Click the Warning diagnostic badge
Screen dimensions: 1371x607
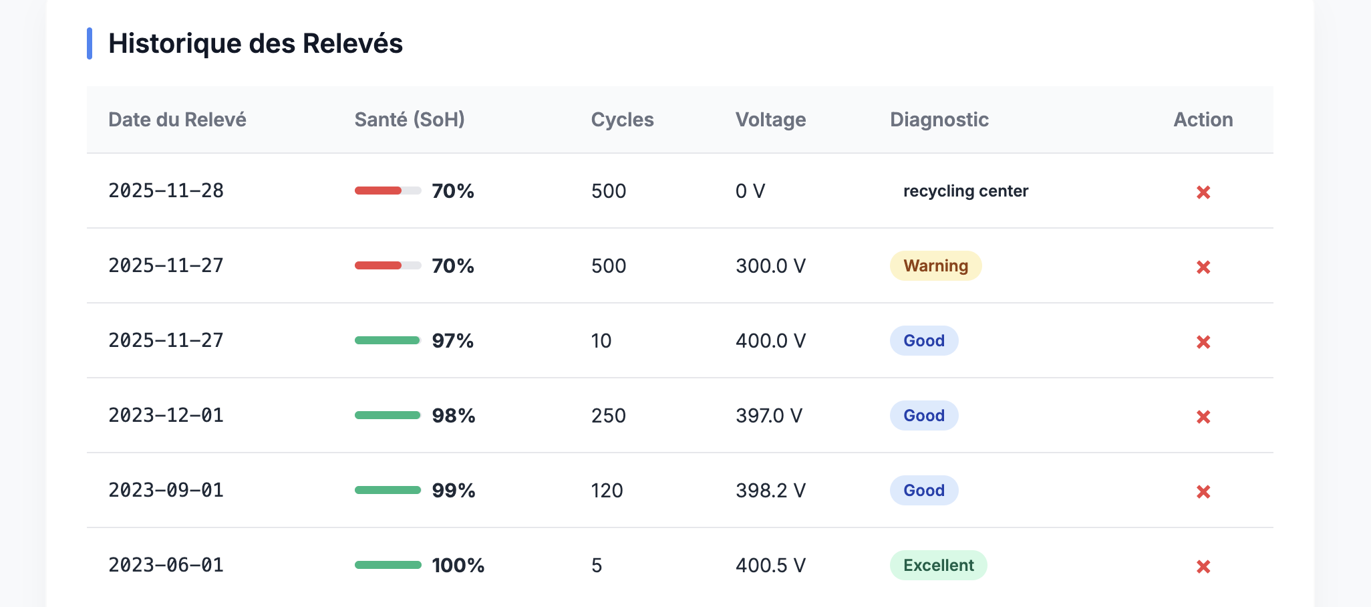coord(935,266)
